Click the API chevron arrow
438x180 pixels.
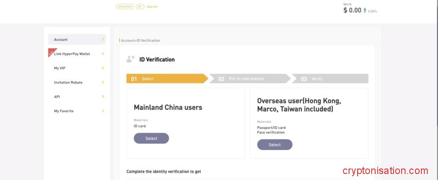pyautogui.click(x=103, y=97)
